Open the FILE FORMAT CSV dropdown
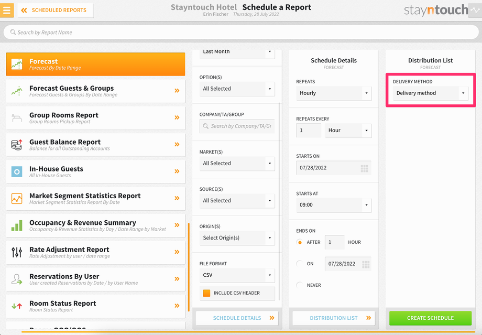 pos(237,275)
